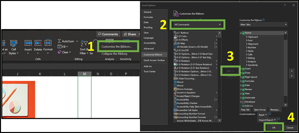299x133 pixels.
Task: Click the Accounting Number Format command icon
Action: tap(175, 114)
